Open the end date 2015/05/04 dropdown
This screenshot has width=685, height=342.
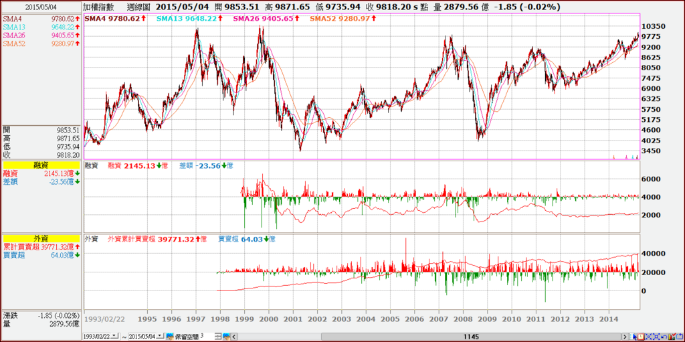[160, 336]
